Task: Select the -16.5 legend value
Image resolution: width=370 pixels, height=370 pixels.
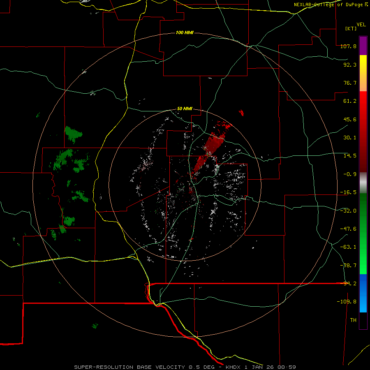Action: point(348,192)
